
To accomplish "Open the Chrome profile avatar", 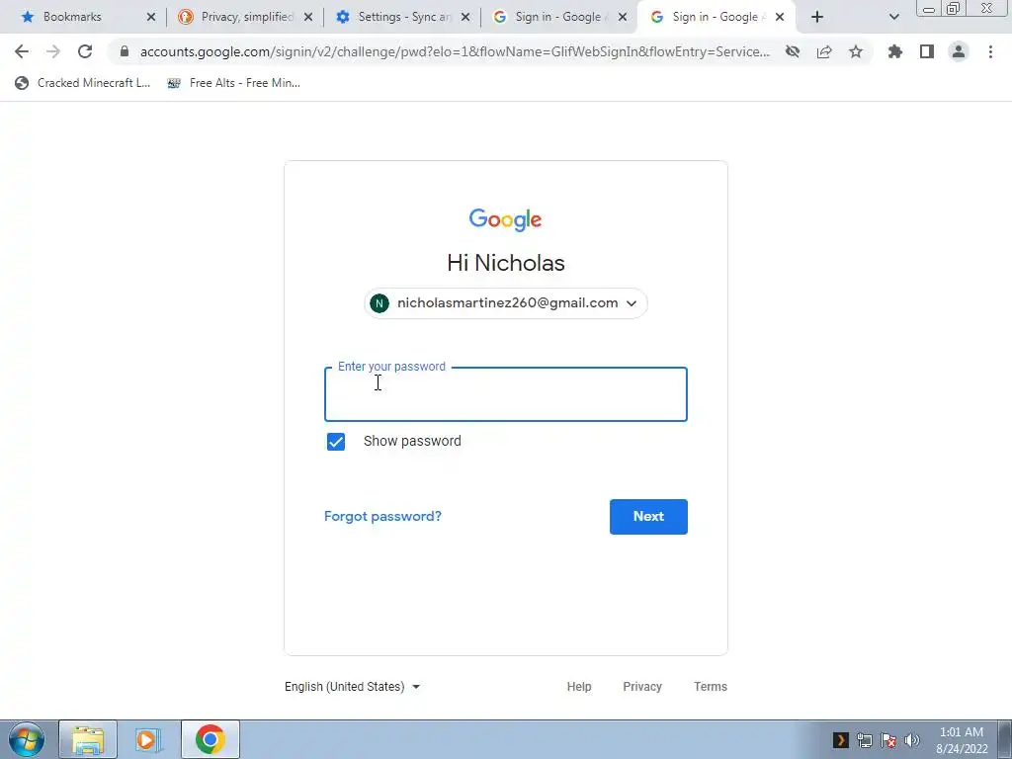I will point(959,51).
